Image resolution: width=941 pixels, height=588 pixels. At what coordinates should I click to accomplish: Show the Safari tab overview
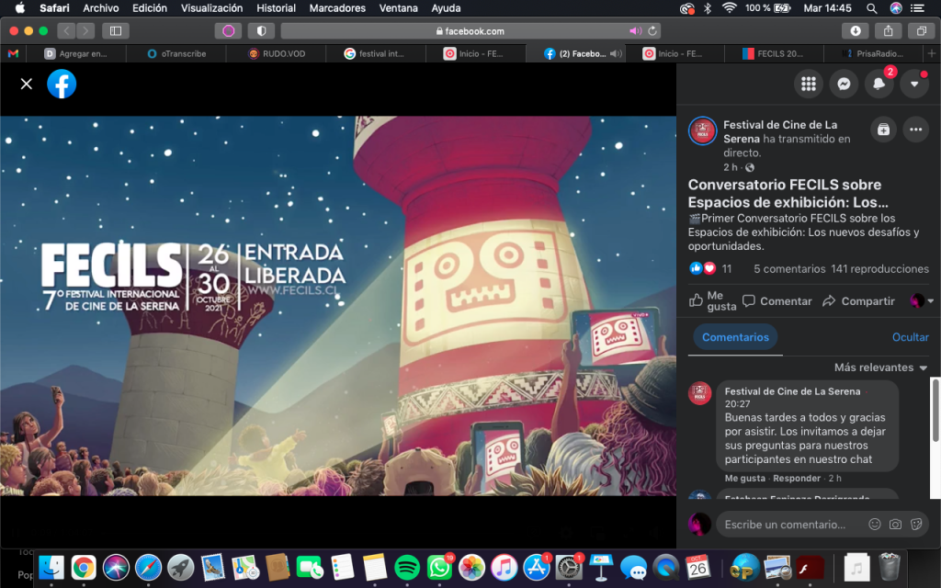tap(921, 30)
